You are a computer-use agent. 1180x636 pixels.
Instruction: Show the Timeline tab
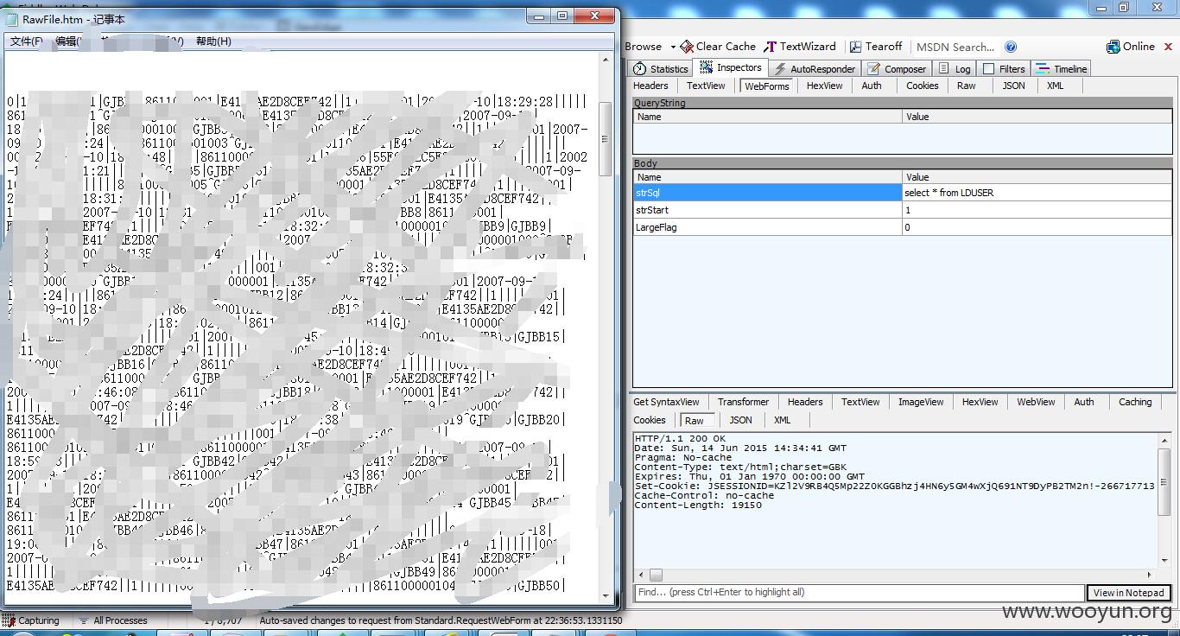coord(1062,69)
